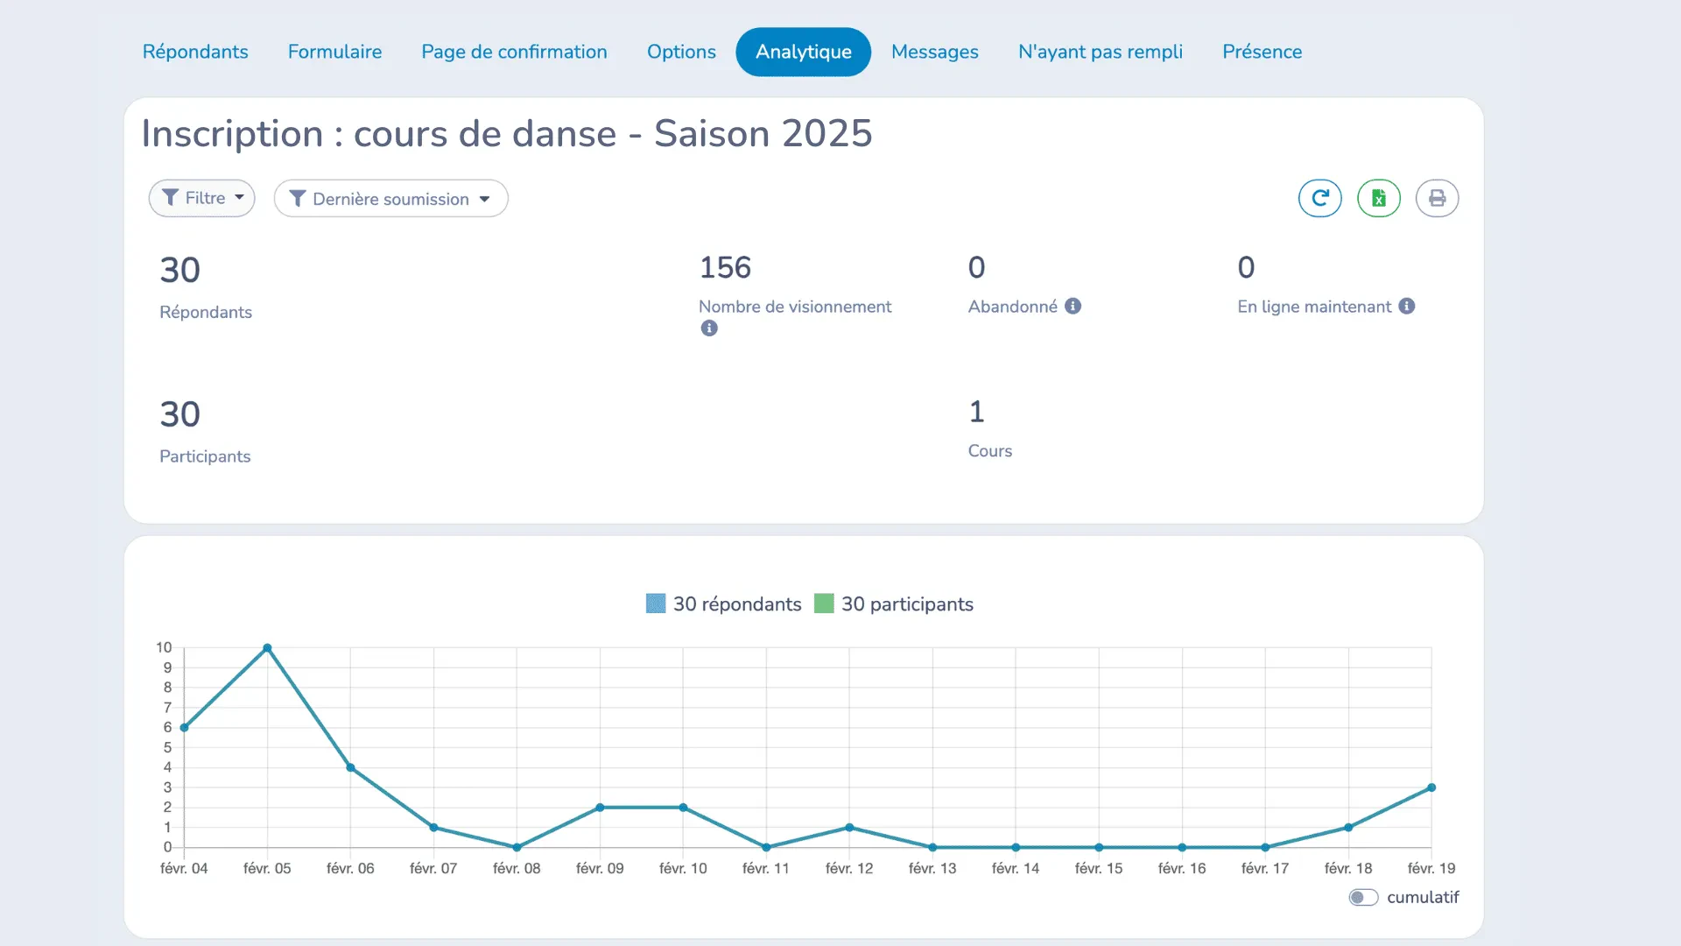Click the green 30 participants legend swatch
The image size is (1681, 946).
coord(824,604)
